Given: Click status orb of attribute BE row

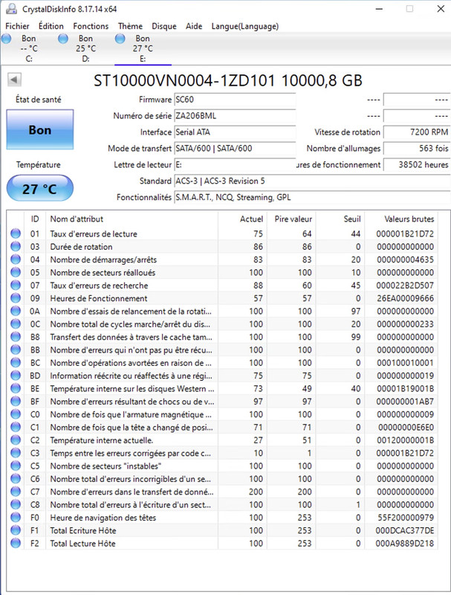Looking at the screenshot, I should 16,388.
